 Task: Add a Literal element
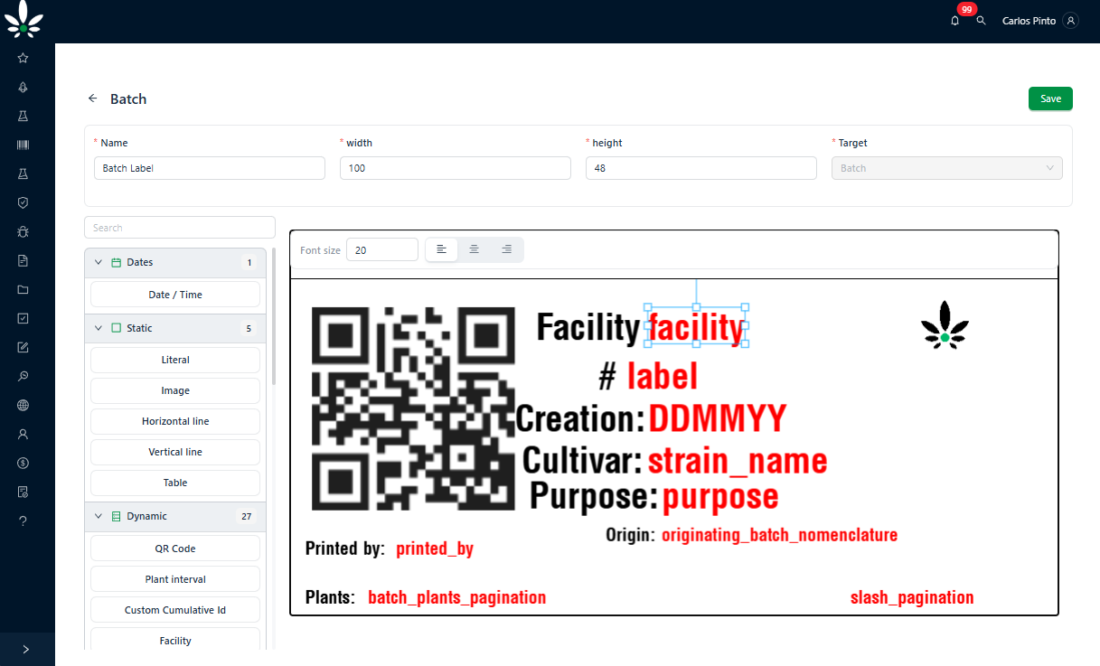click(175, 360)
